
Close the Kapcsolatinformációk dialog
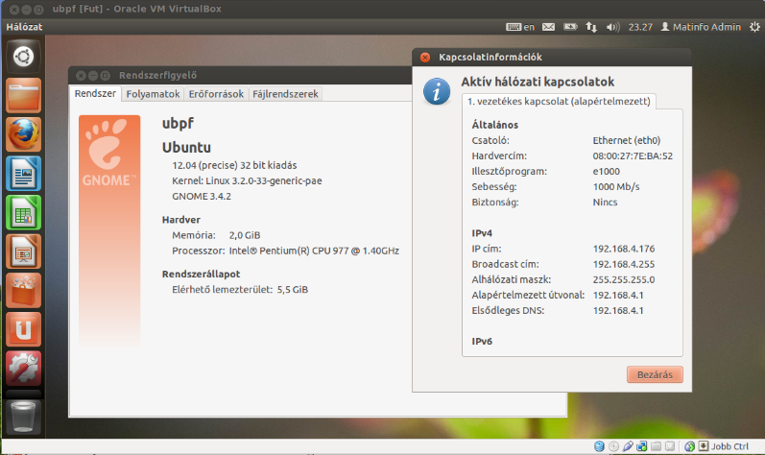[425, 57]
